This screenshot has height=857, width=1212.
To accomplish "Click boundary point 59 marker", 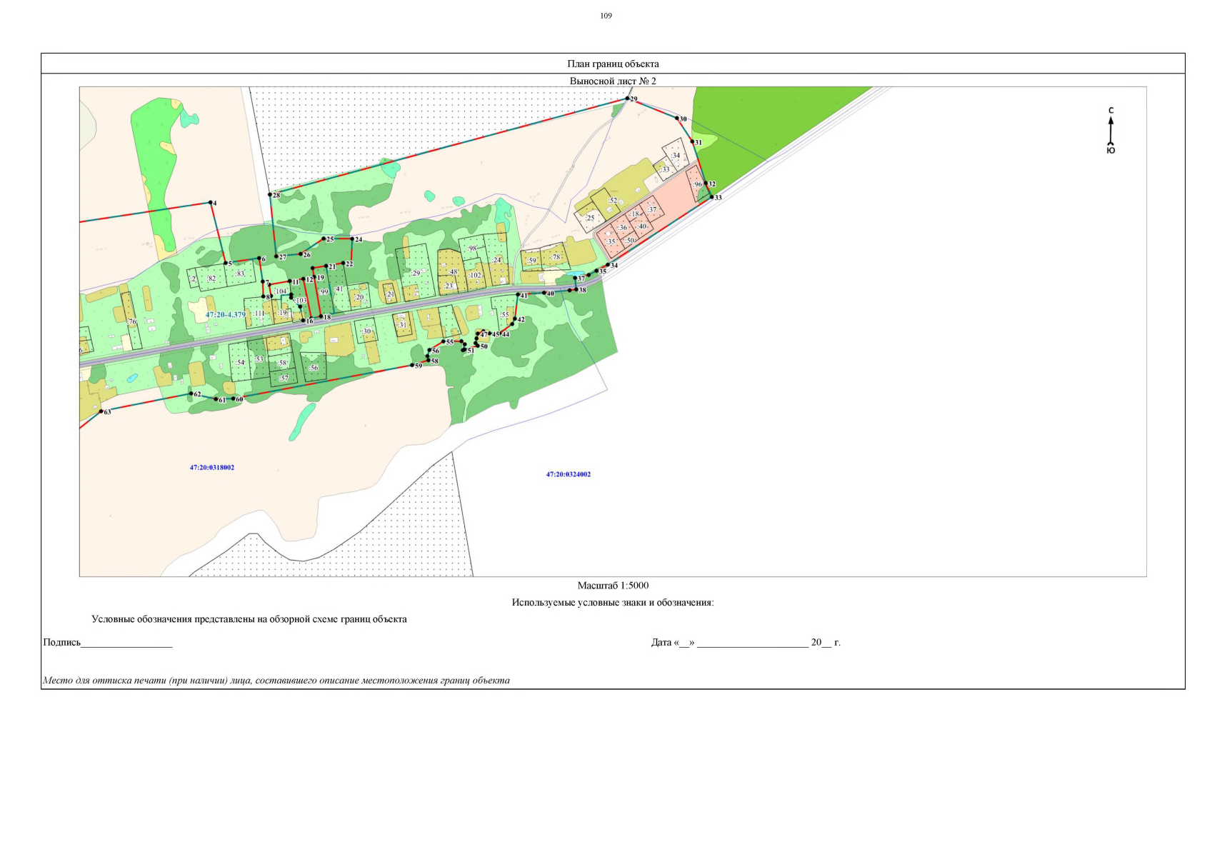I will [412, 366].
